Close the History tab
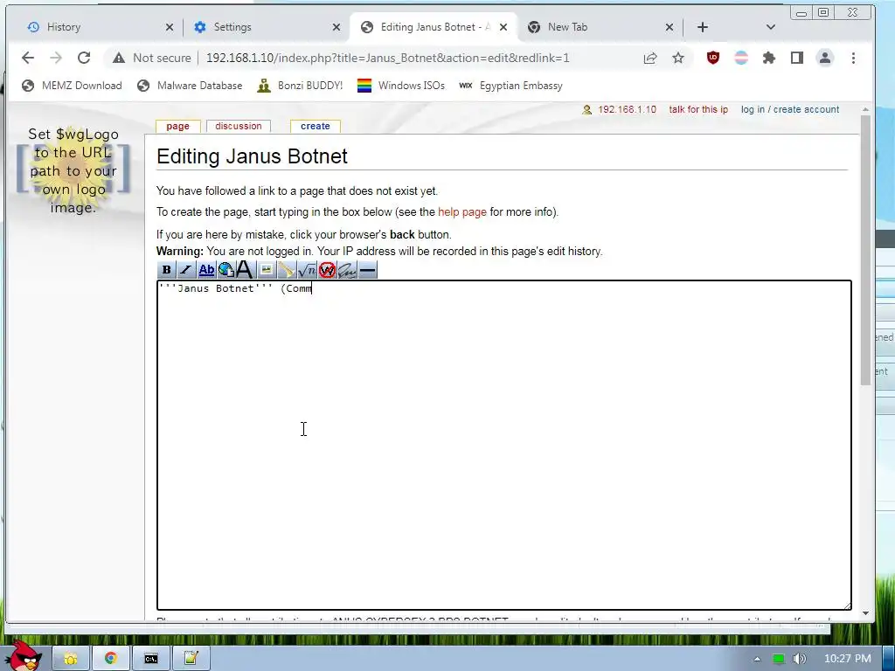 [170, 27]
